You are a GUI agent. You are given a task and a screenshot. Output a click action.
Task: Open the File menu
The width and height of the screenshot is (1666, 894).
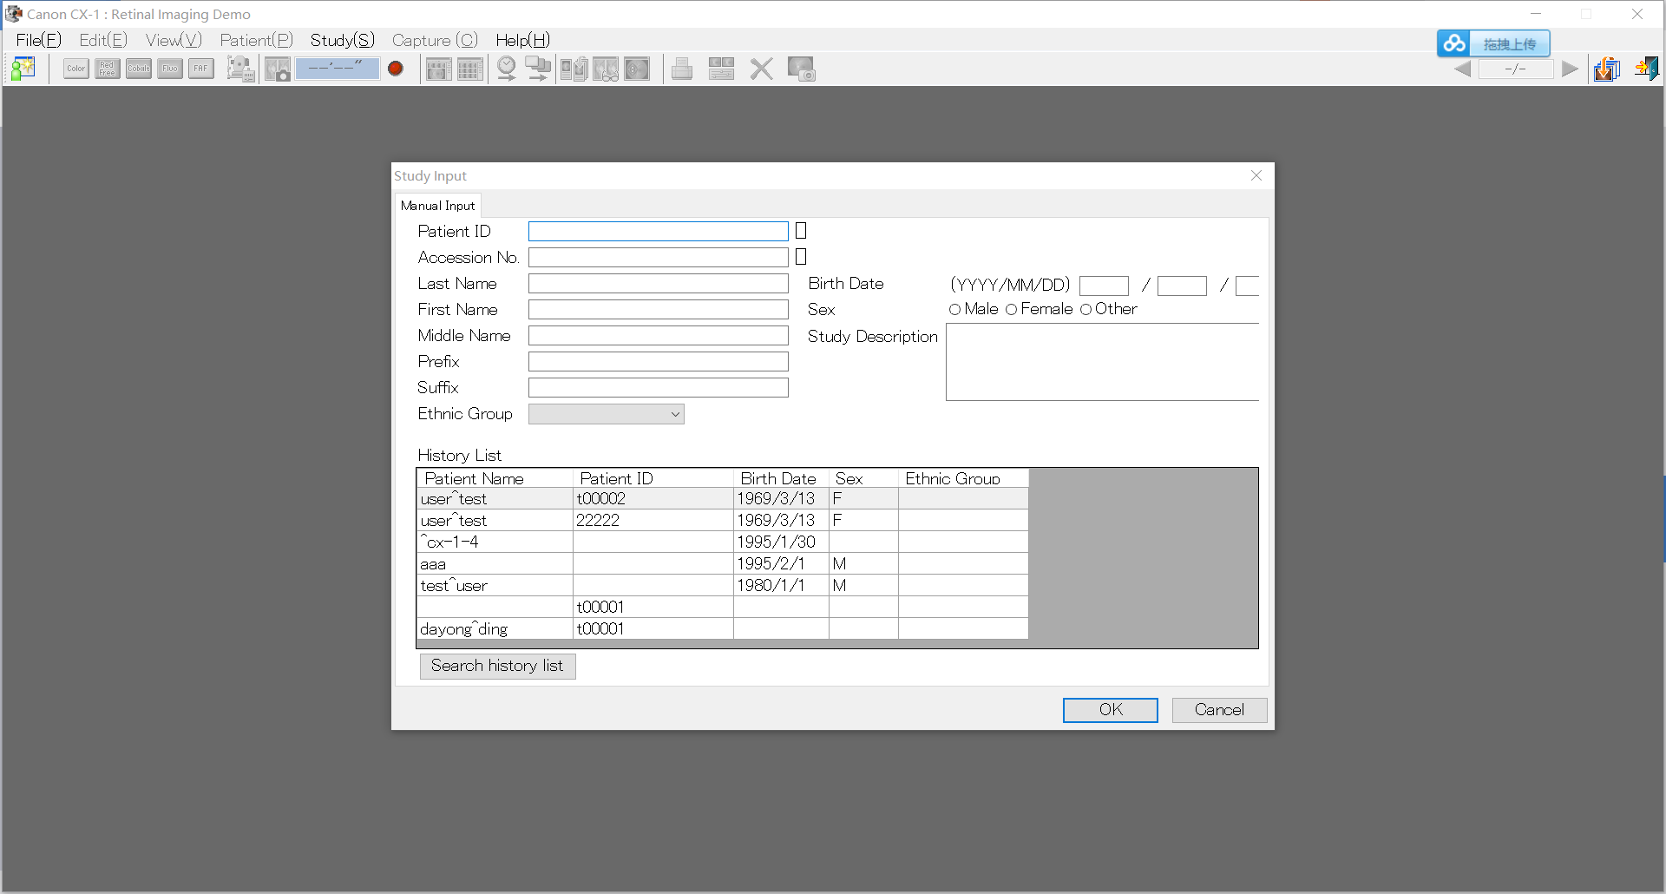[38, 40]
